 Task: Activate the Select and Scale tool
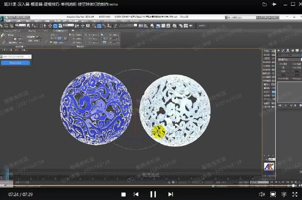pyautogui.click(x=60, y=26)
